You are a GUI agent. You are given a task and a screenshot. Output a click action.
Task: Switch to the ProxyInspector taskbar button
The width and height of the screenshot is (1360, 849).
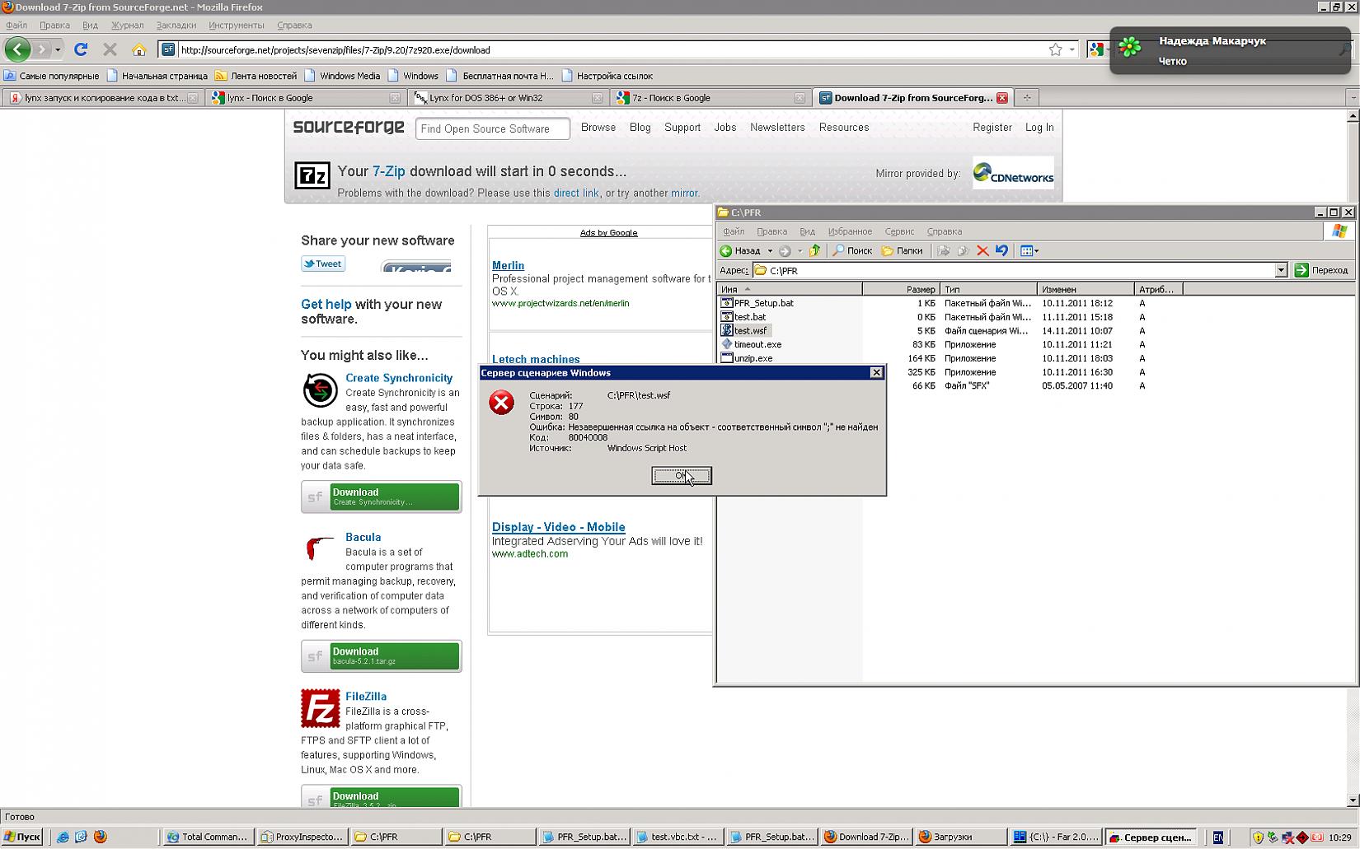301,837
